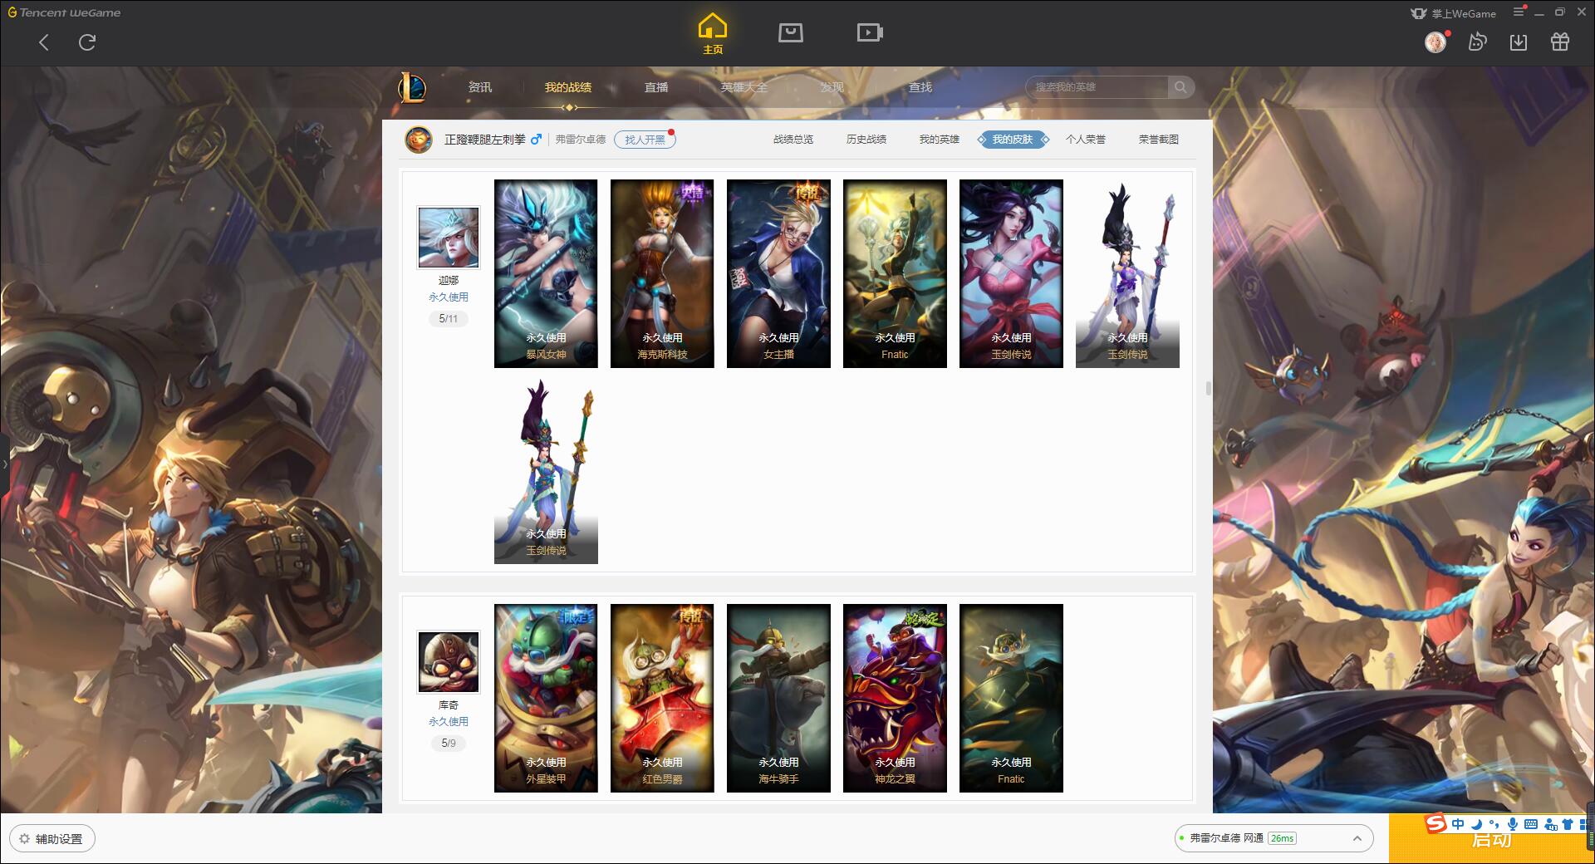The width and height of the screenshot is (1595, 864).
Task: Open the 战绩总览 sub-tab
Action: [793, 140]
